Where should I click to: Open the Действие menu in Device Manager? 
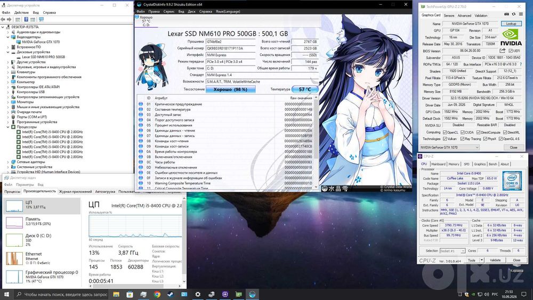pos(21,13)
